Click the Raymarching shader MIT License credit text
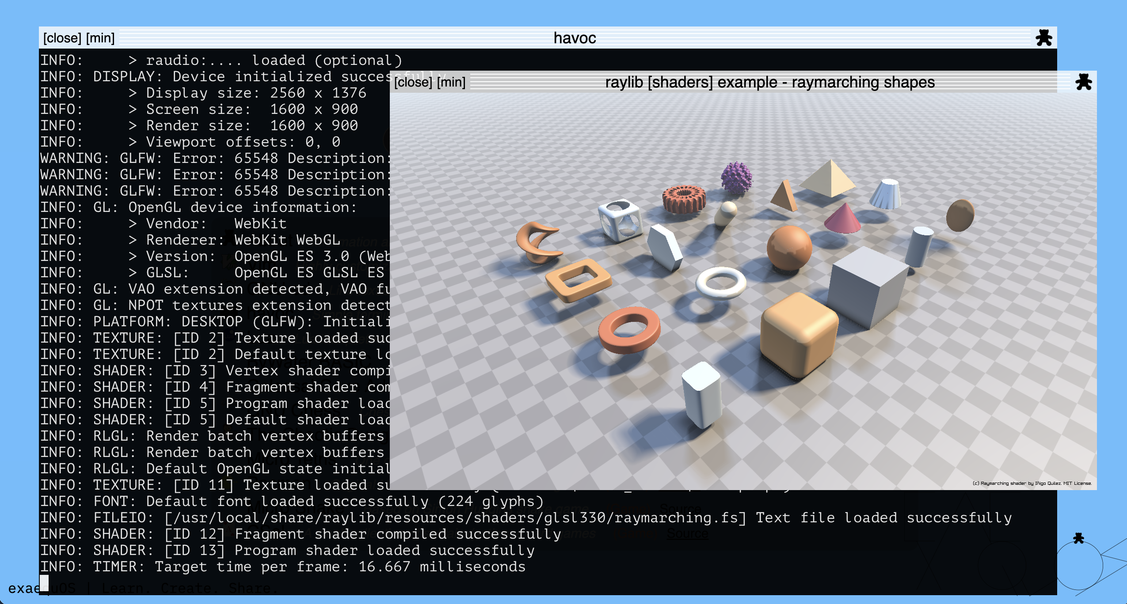Viewport: 1127px width, 604px height. pyautogui.click(x=1032, y=483)
